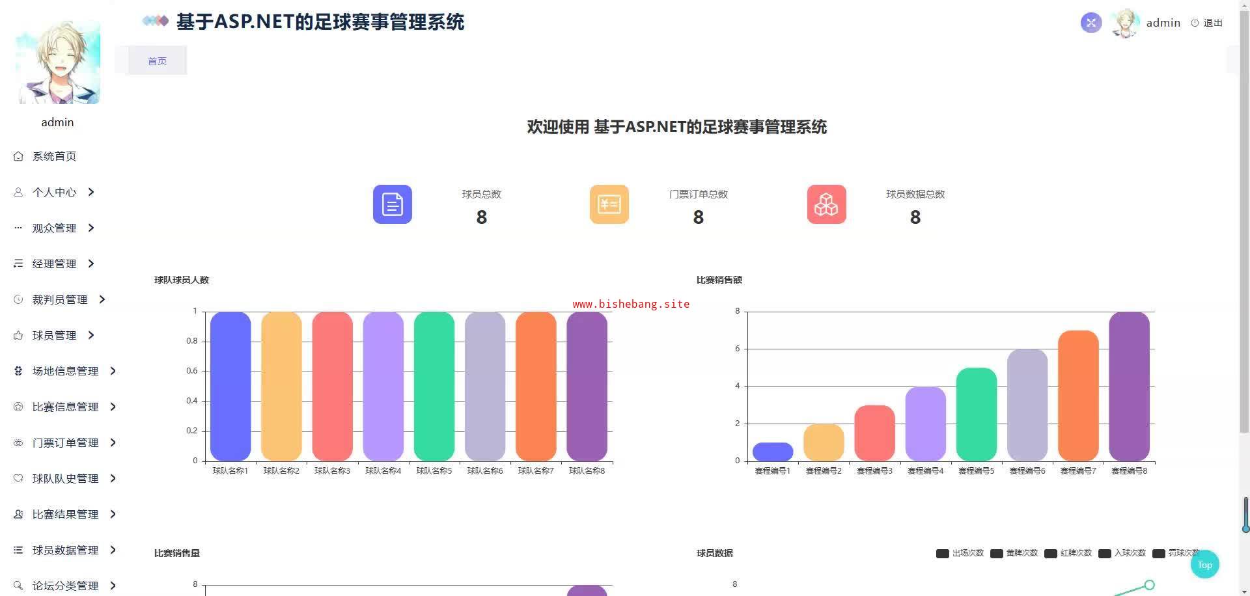Click the 球员总数 count value 8
Image resolution: width=1250 pixels, height=596 pixels.
[x=482, y=217]
